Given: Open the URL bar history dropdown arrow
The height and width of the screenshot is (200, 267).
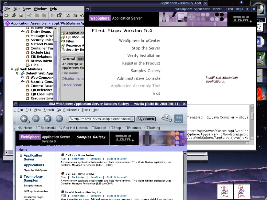Looking at the screenshot, I should pos(132,119).
